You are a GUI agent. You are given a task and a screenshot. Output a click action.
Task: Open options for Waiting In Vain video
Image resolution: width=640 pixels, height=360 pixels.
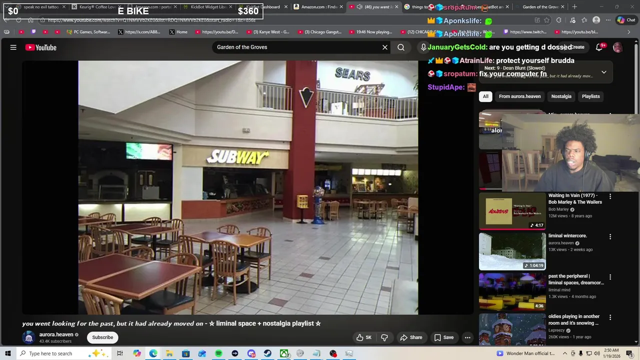610,196
